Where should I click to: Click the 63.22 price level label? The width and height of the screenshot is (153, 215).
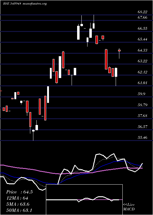[x=143, y=61]
